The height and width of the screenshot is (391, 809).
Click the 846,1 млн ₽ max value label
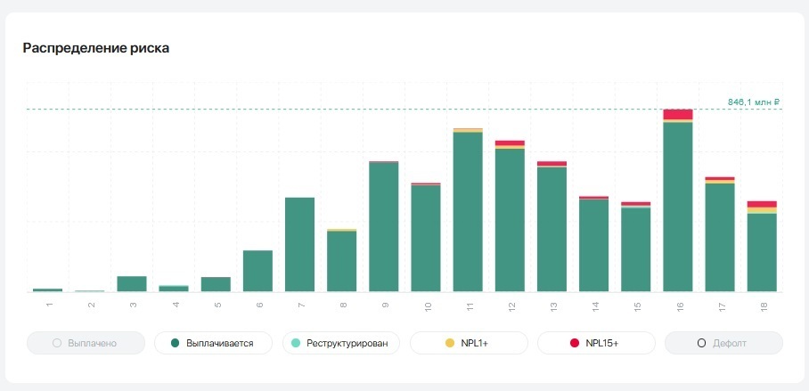(753, 102)
